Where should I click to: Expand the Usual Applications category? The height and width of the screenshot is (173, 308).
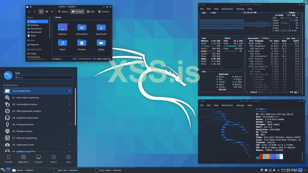pyautogui.click(x=38, y=91)
